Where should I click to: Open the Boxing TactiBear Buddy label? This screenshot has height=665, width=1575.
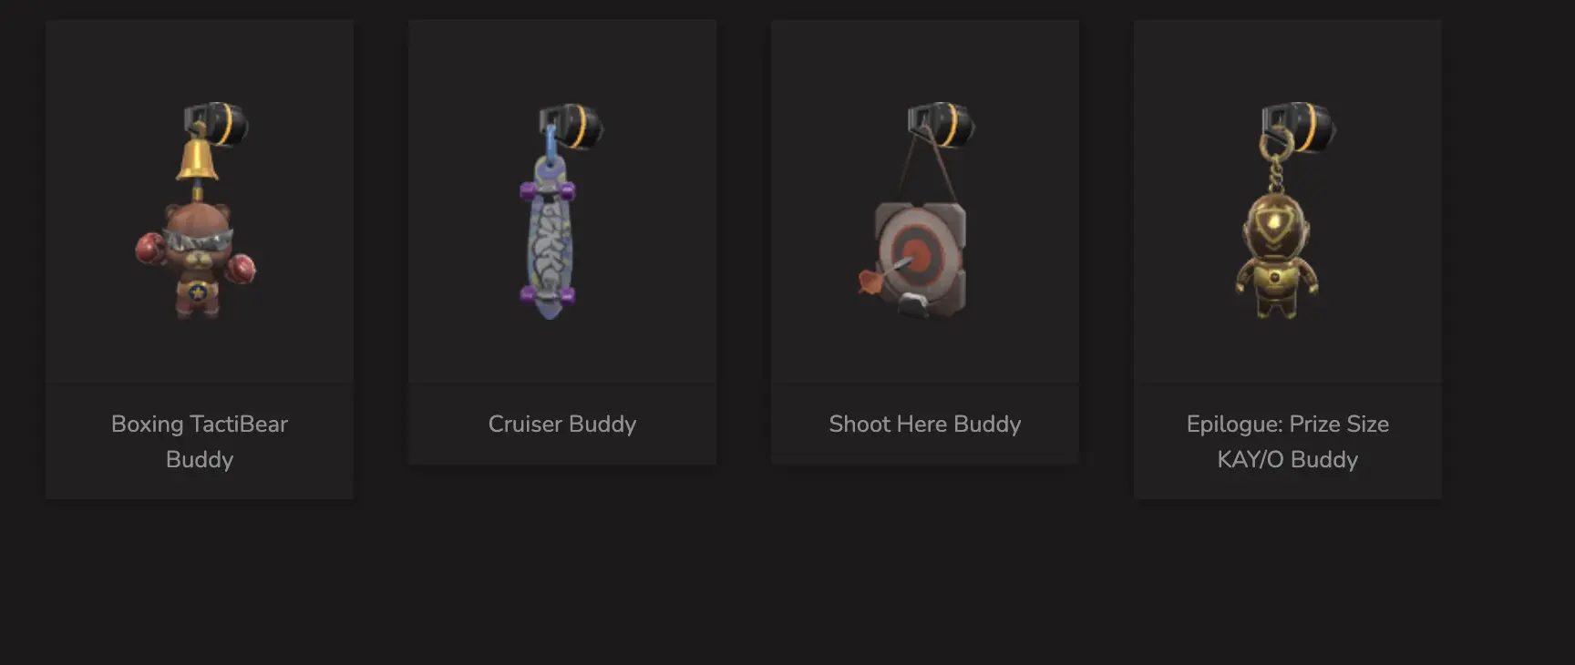(x=200, y=442)
